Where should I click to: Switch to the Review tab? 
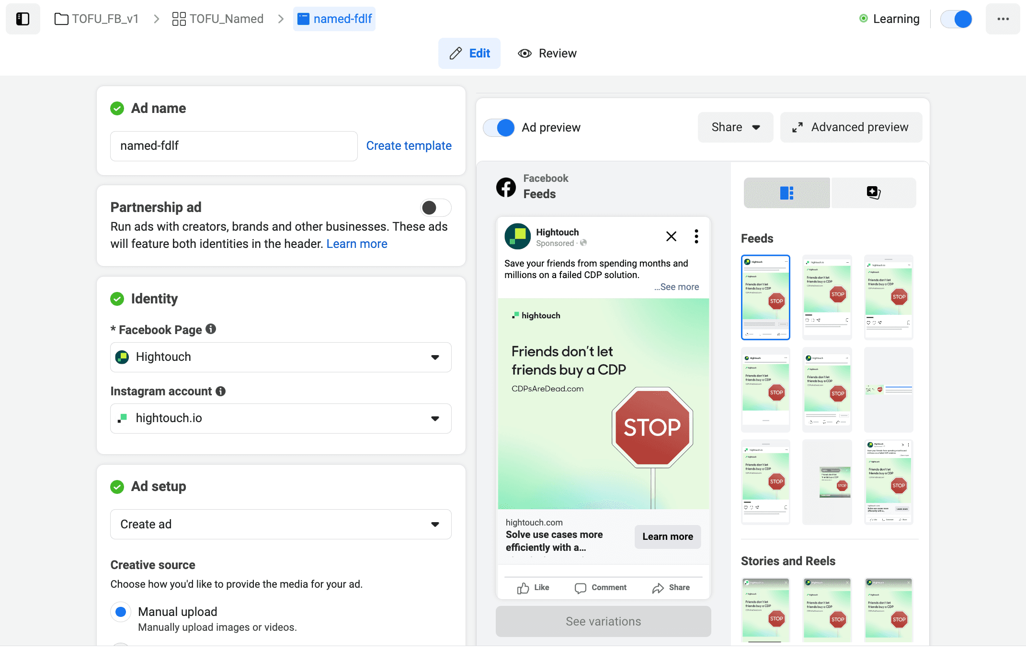(x=547, y=53)
